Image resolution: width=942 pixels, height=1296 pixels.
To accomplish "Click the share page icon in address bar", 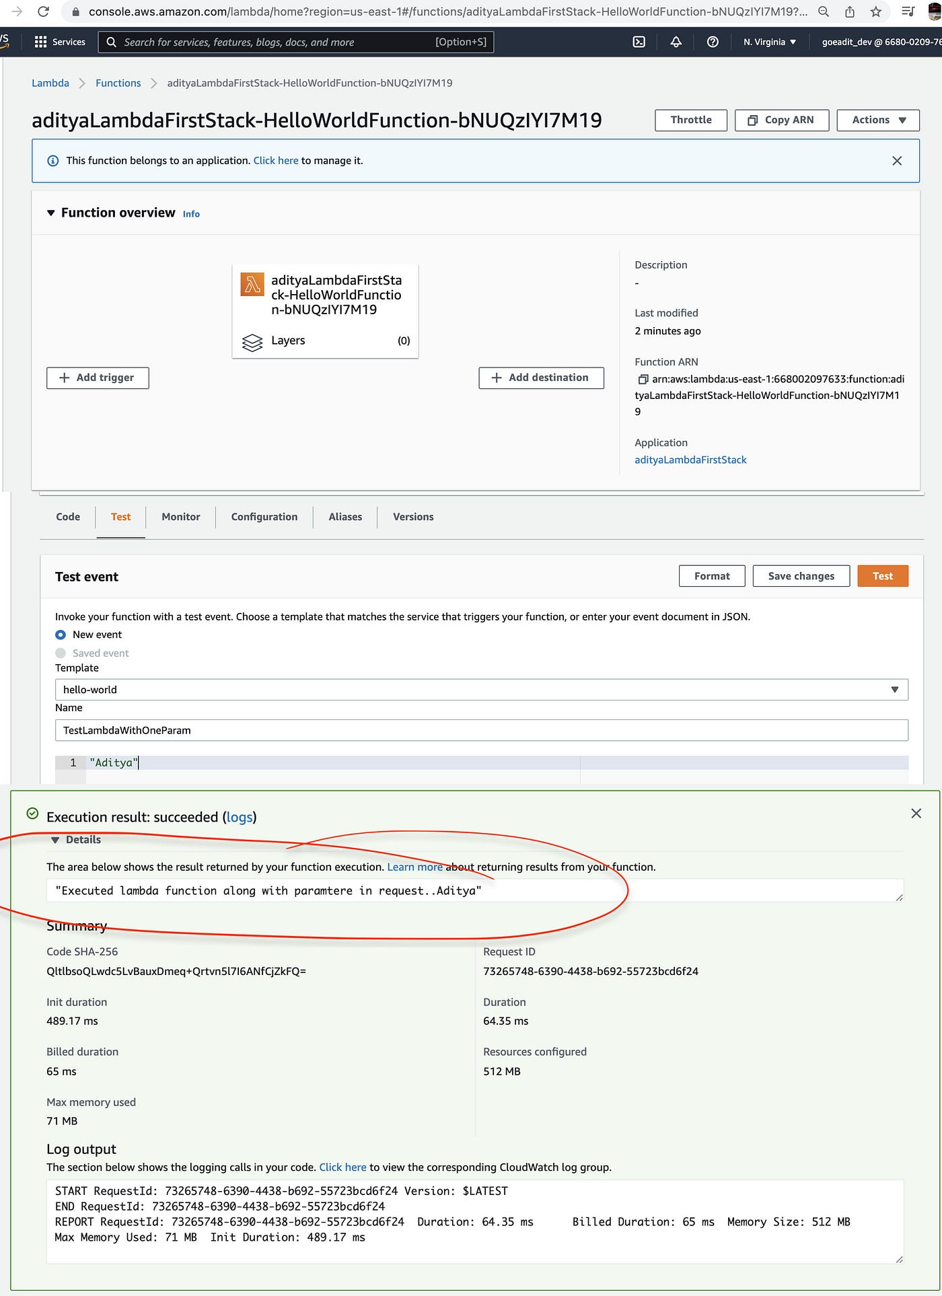I will [x=850, y=11].
